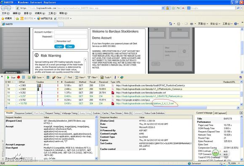Open the 安全 (Safety) command bar menu
The width and height of the screenshot is (244, 166).
pyautogui.click(x=215, y=24)
